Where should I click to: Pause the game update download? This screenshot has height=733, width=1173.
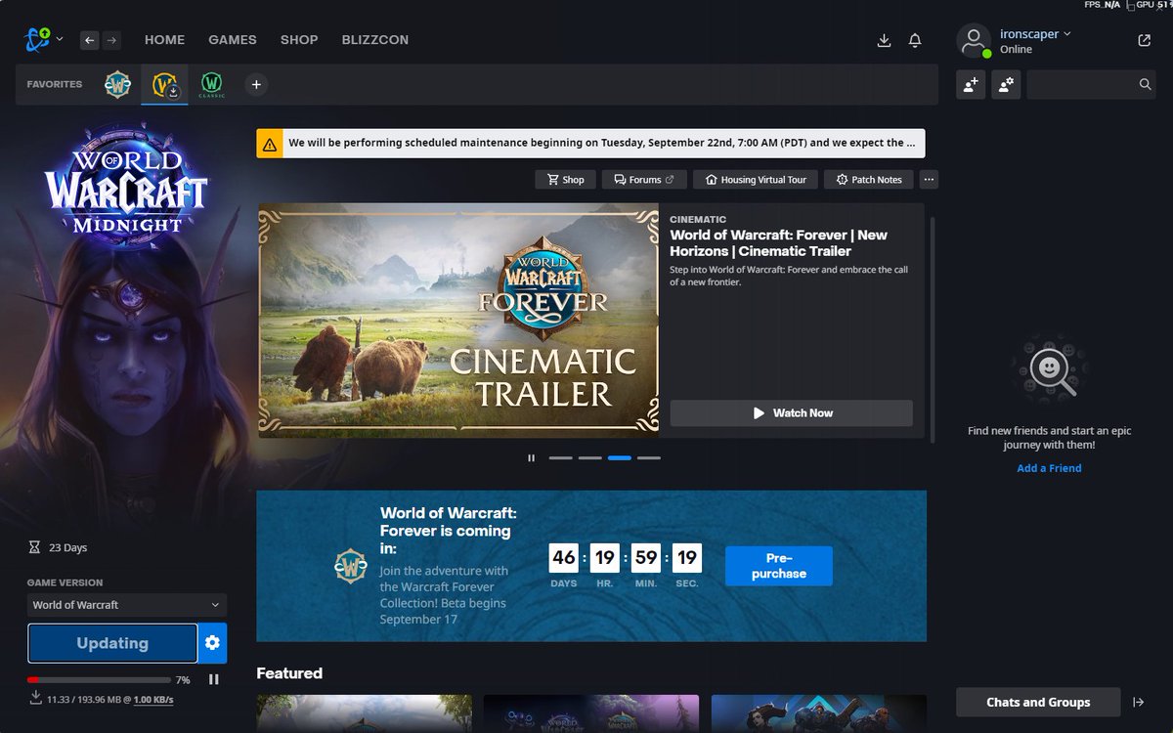tap(214, 679)
